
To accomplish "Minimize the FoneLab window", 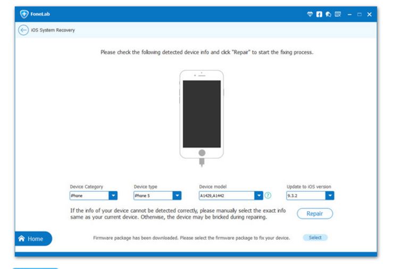I will tap(349, 14).
